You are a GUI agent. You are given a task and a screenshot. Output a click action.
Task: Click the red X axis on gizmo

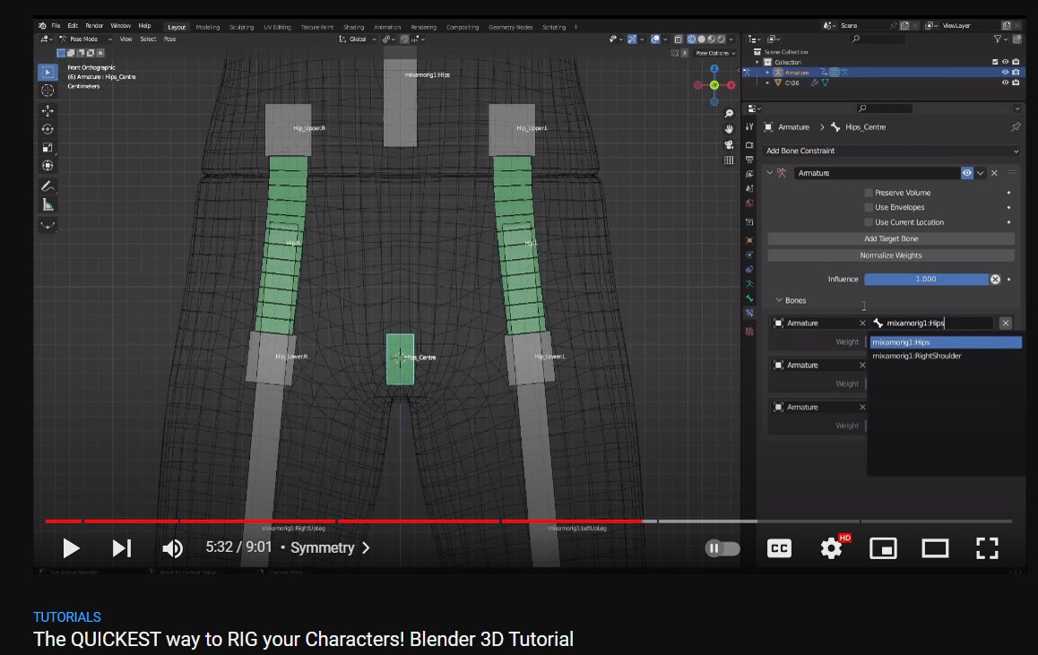(x=731, y=85)
